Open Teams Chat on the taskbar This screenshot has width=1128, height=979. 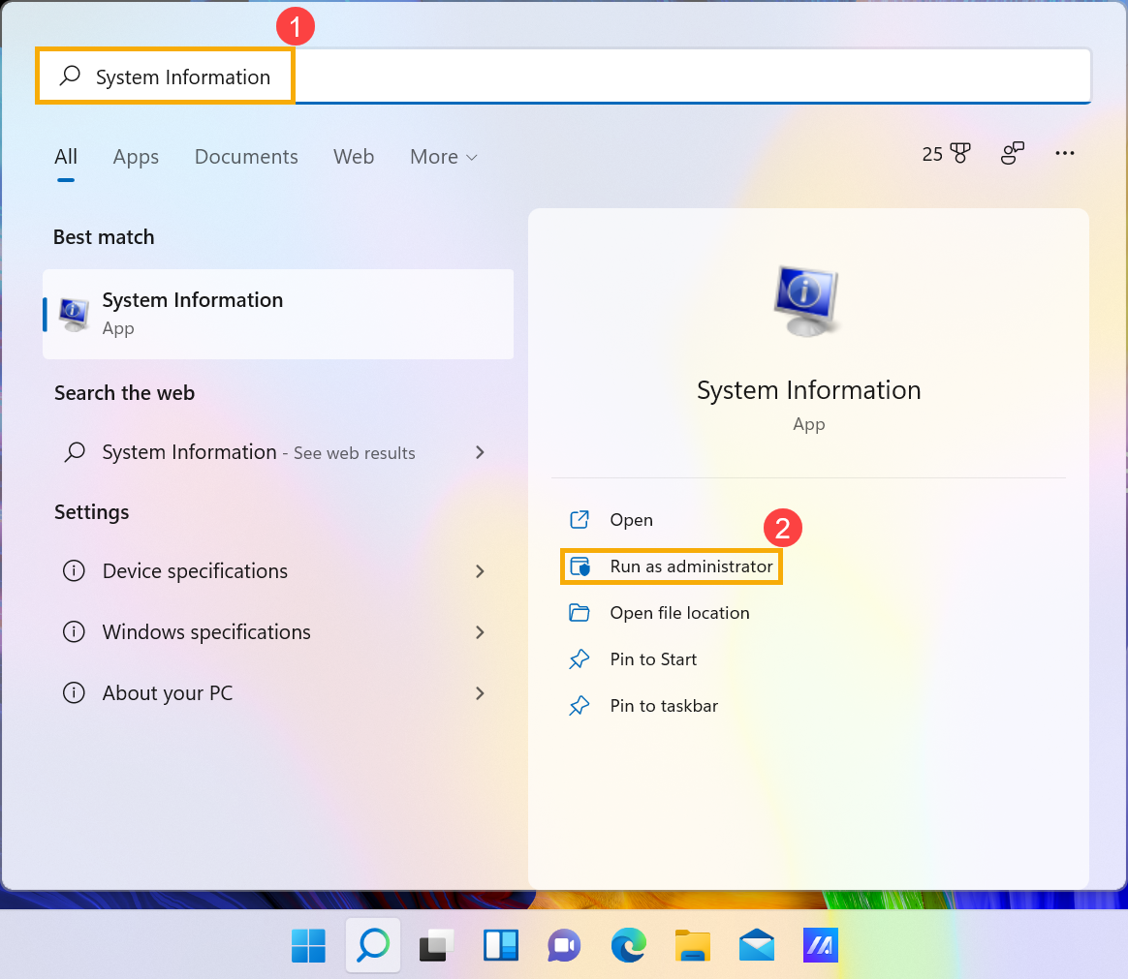pos(564,945)
